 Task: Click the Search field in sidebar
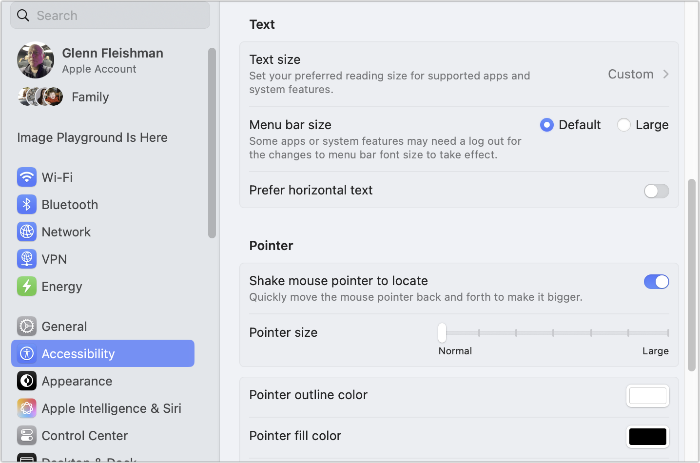pyautogui.click(x=110, y=16)
